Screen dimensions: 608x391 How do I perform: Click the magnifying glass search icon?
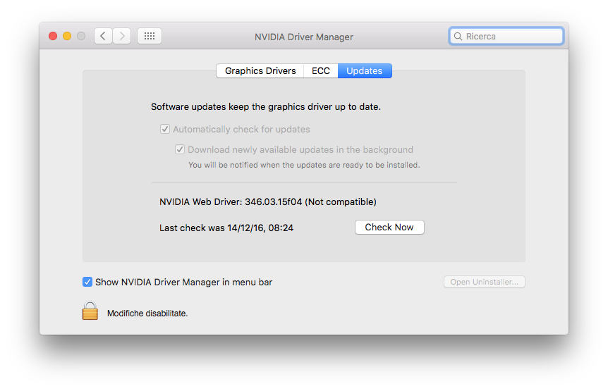point(458,37)
